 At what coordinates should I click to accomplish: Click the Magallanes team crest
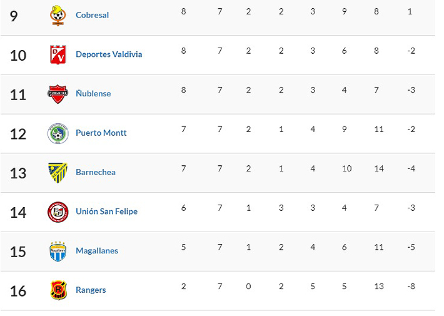57,251
